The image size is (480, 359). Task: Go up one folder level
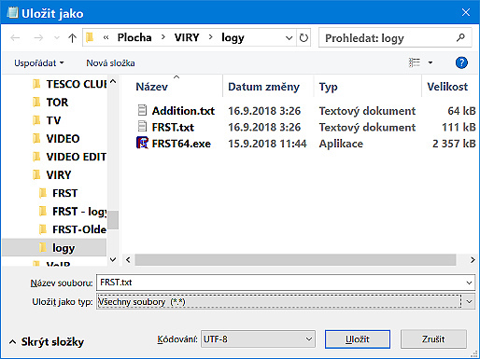click(x=72, y=38)
